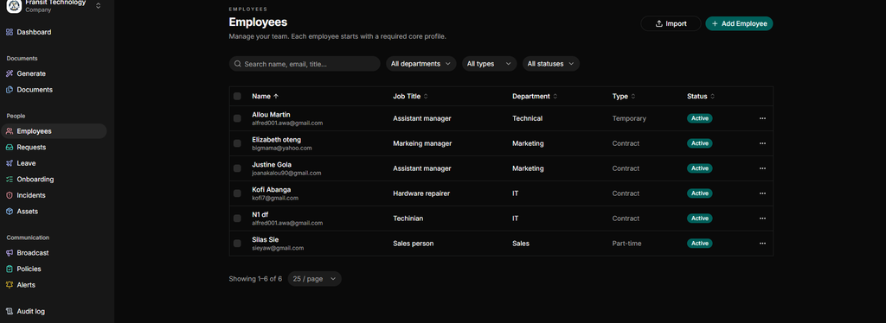Select Employees in the sidebar
This screenshot has width=886, height=323.
tap(54, 131)
